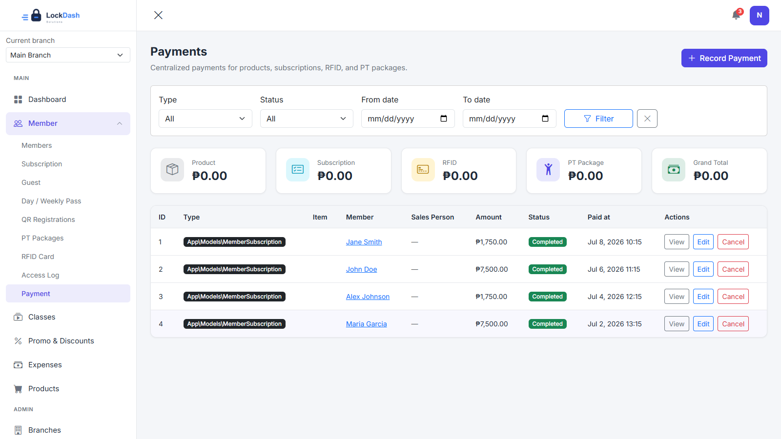
Task: Select the Payment sidebar item
Action: coord(68,294)
